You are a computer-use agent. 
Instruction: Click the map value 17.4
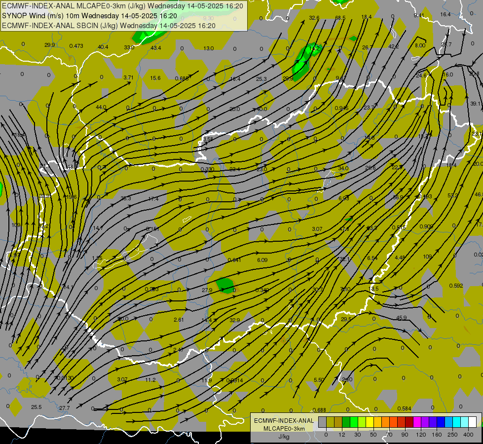point(153,199)
